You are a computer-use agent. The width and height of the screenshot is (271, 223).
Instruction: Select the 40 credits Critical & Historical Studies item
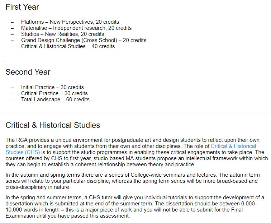pyautogui.click(x=68, y=46)
